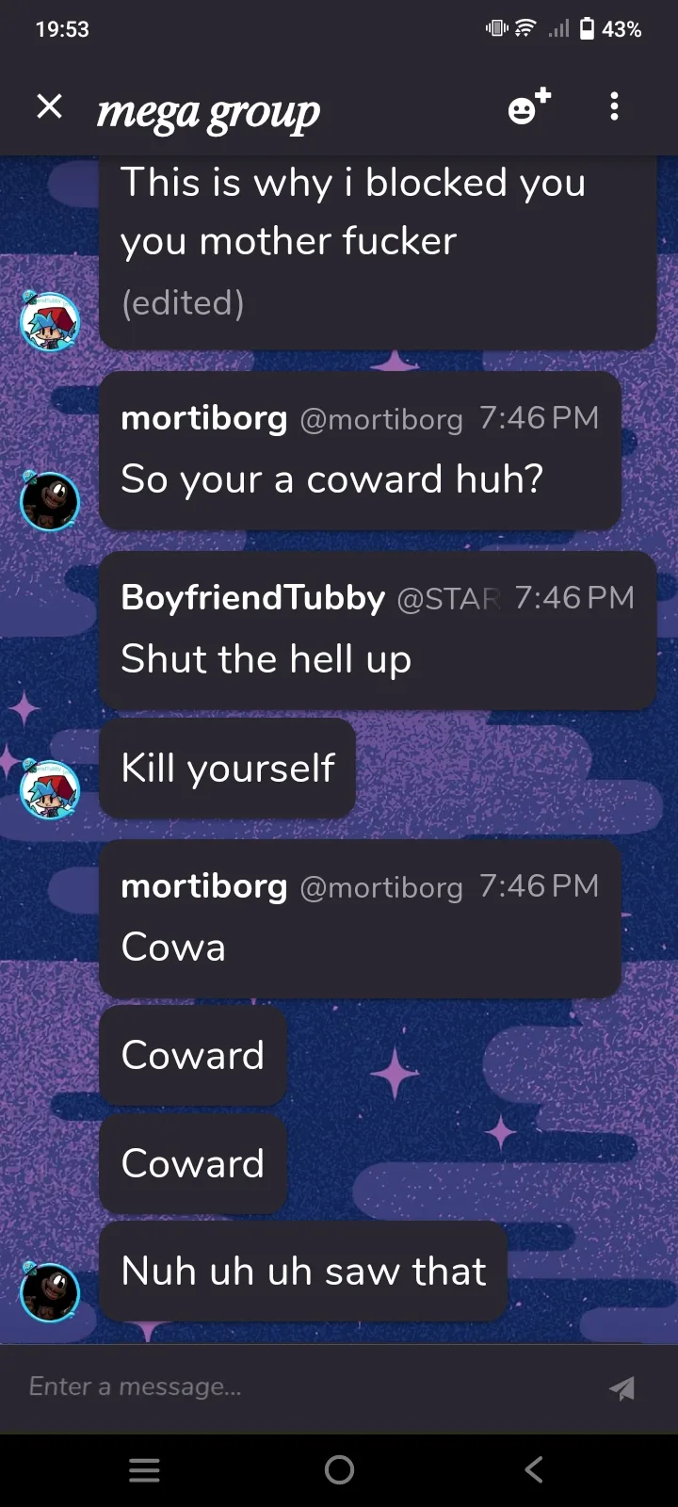The image size is (678, 1507).
Task: Open the three-dot overflow menu
Action: 614,106
